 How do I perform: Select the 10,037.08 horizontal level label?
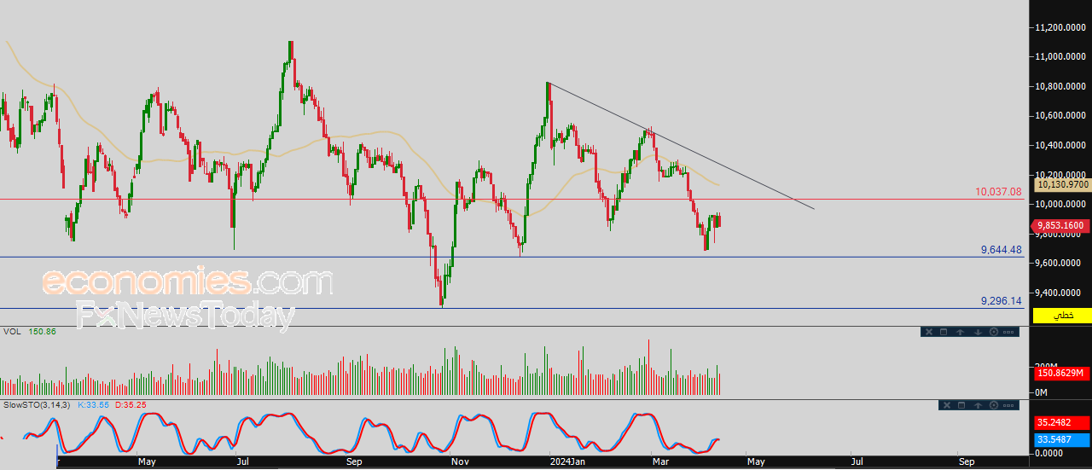[998, 192]
